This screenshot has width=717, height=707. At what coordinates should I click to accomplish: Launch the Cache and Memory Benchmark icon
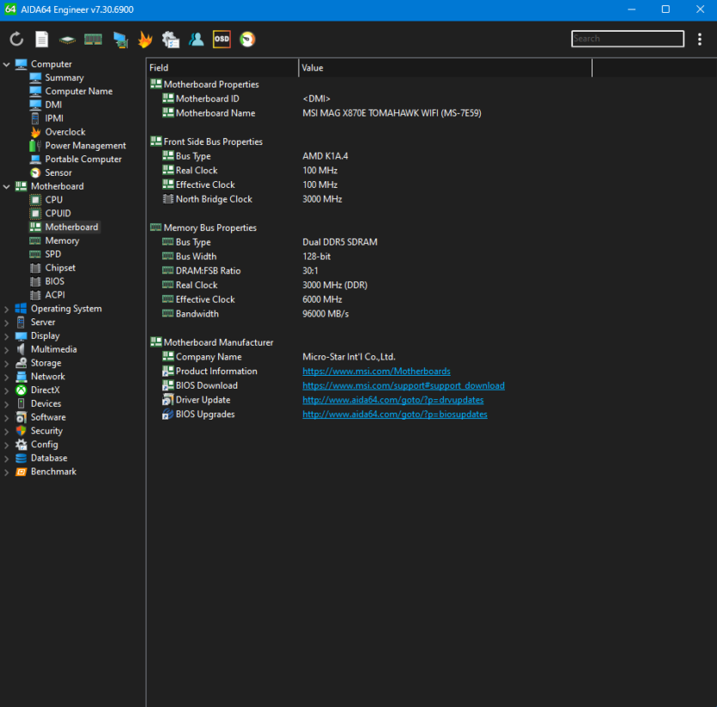point(94,39)
